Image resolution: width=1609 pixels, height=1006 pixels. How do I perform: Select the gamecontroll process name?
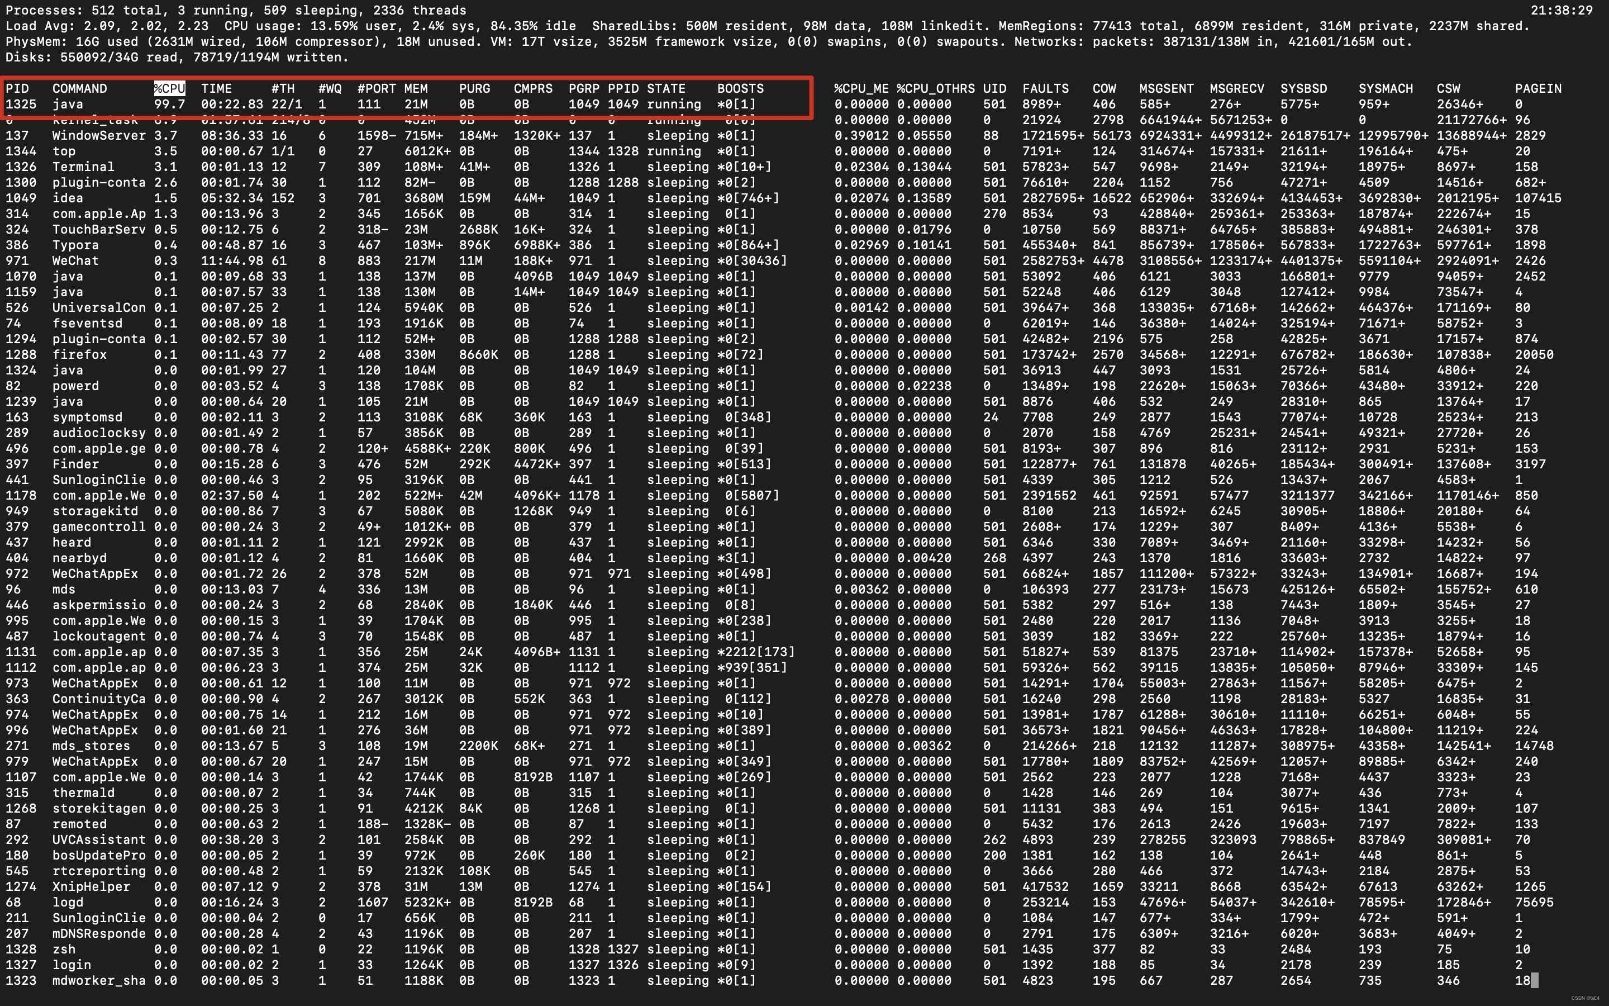99,527
